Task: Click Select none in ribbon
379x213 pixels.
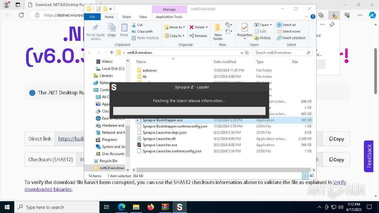Action: pos(288,31)
